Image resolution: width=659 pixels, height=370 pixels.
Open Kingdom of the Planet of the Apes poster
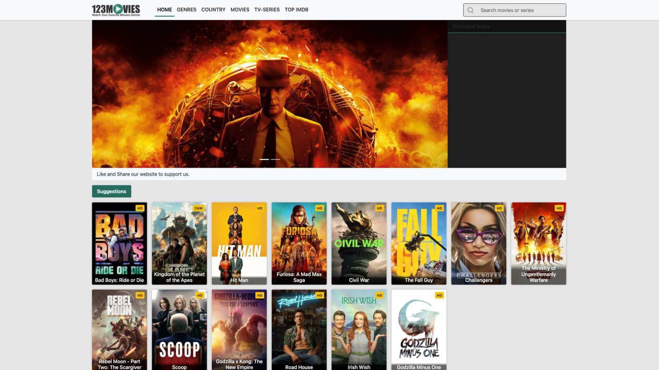point(179,244)
